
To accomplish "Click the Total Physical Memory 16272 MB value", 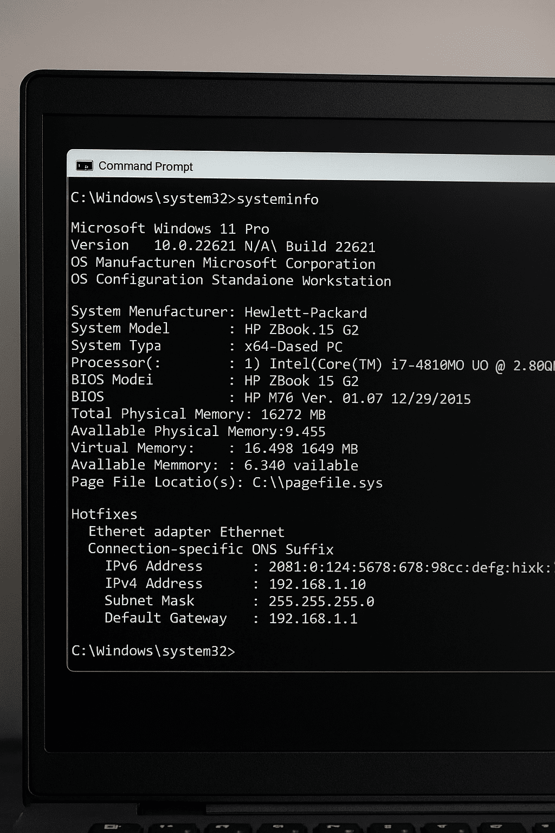I will coord(293,415).
